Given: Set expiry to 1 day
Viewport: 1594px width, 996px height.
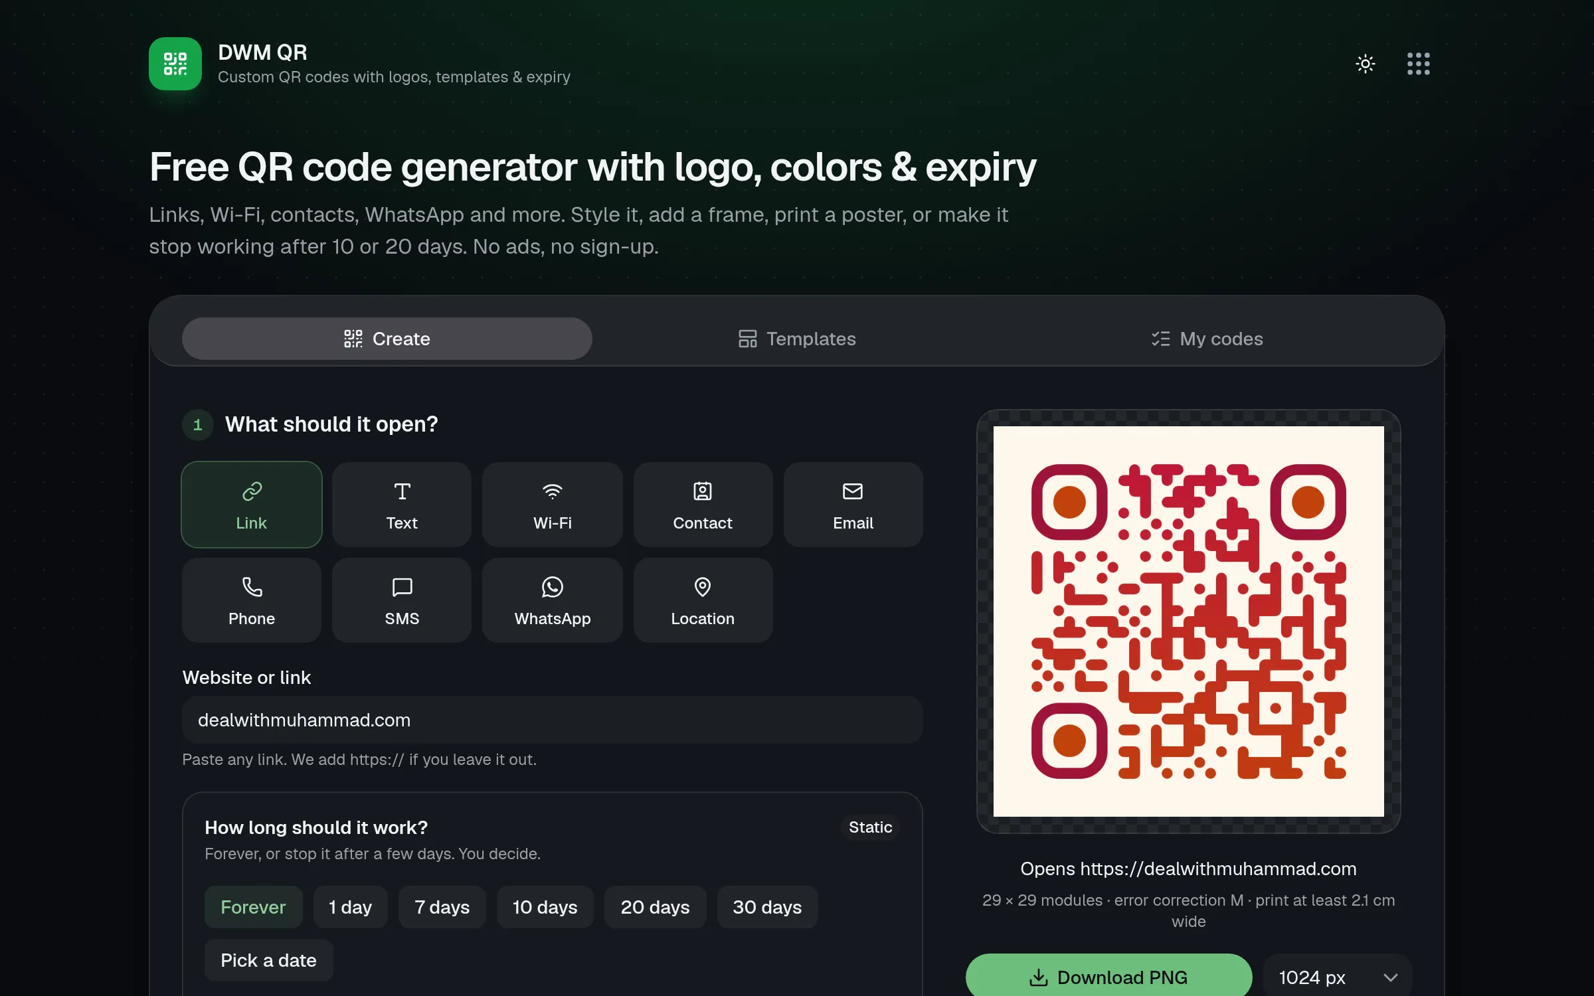Looking at the screenshot, I should 351,907.
